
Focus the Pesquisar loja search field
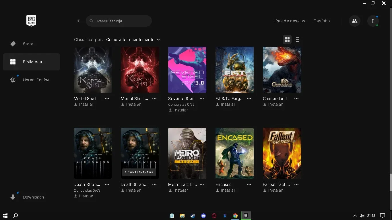coord(119,21)
